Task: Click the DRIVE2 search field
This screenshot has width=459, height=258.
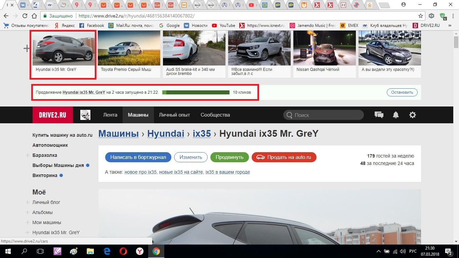Action: pos(324,115)
